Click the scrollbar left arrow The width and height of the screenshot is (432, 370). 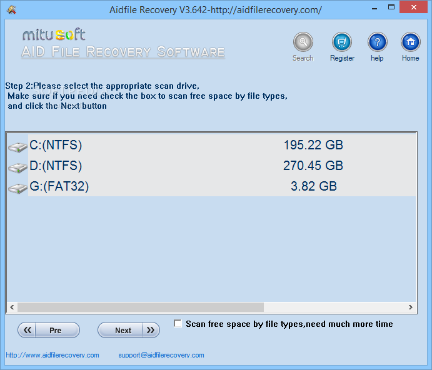click(12, 307)
